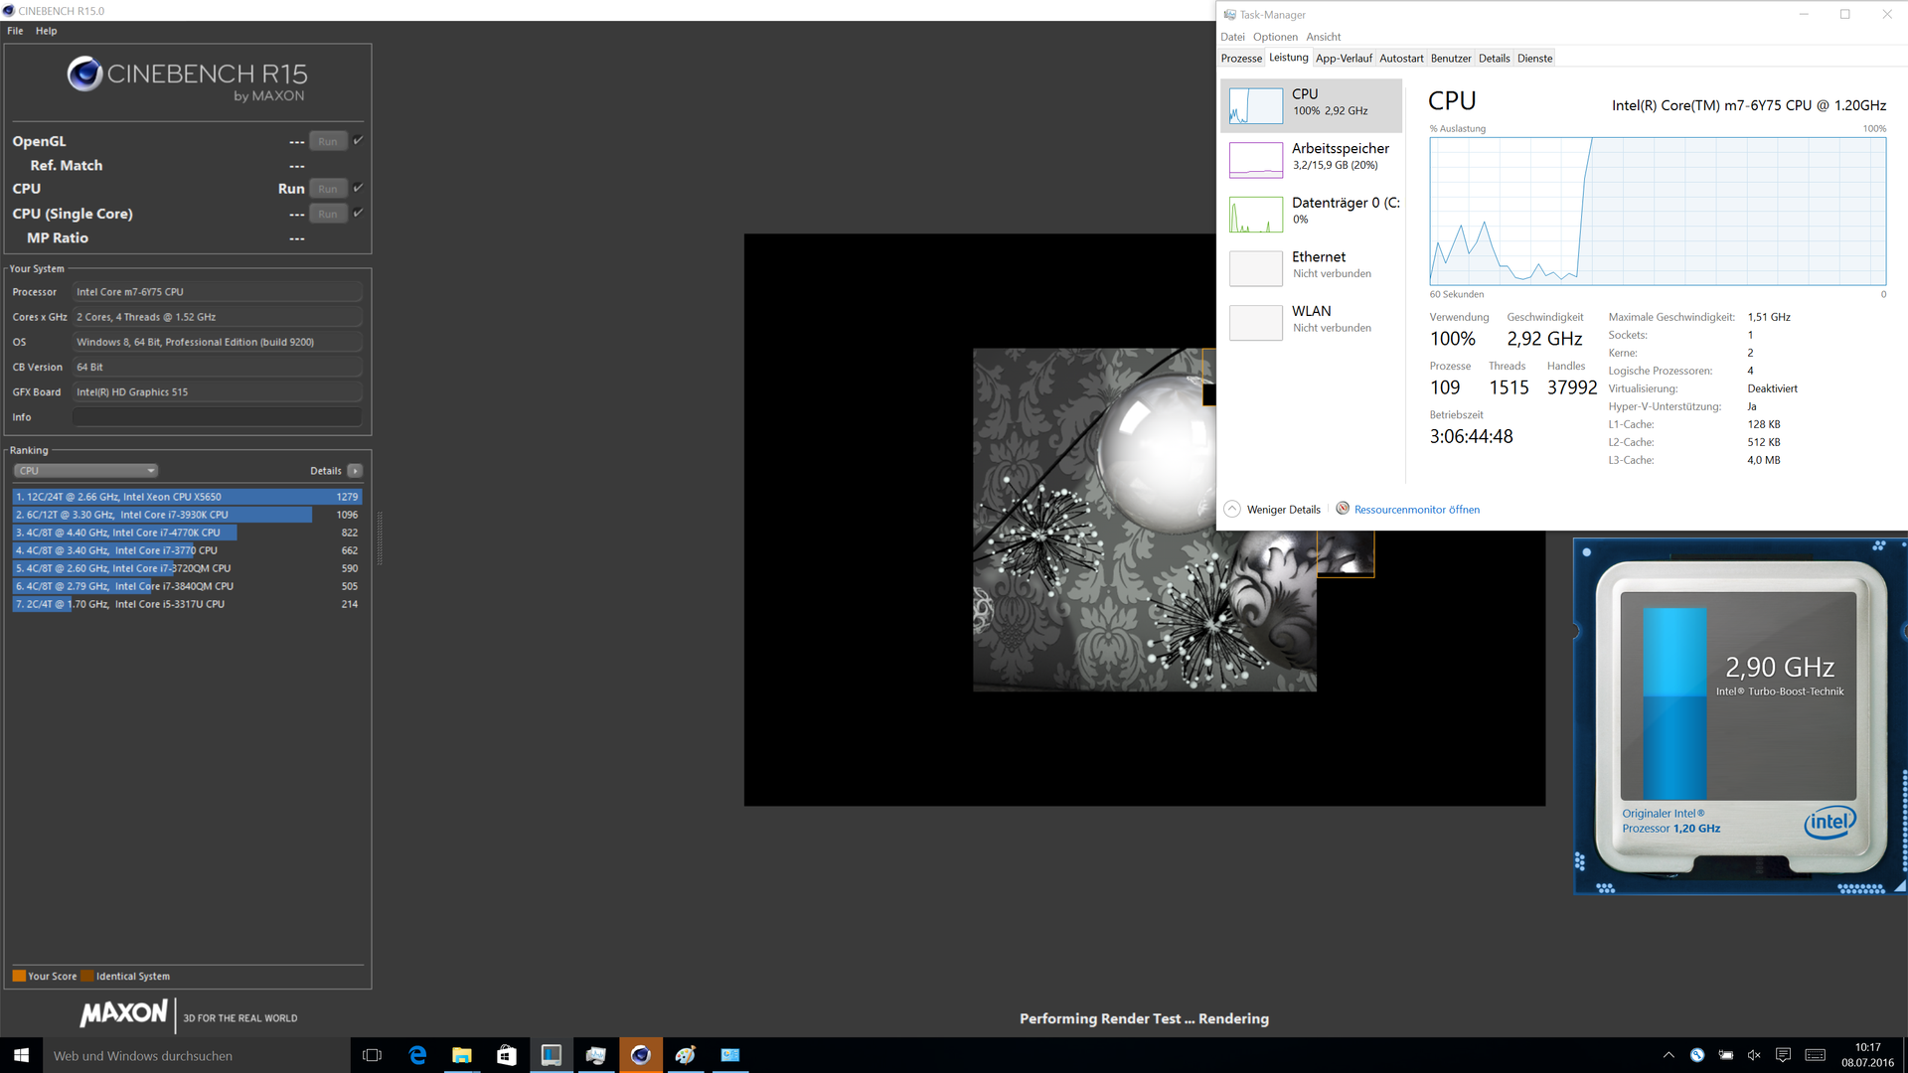Click the Cinebench icon in the taskbar
The image size is (1908, 1073).
click(641, 1055)
